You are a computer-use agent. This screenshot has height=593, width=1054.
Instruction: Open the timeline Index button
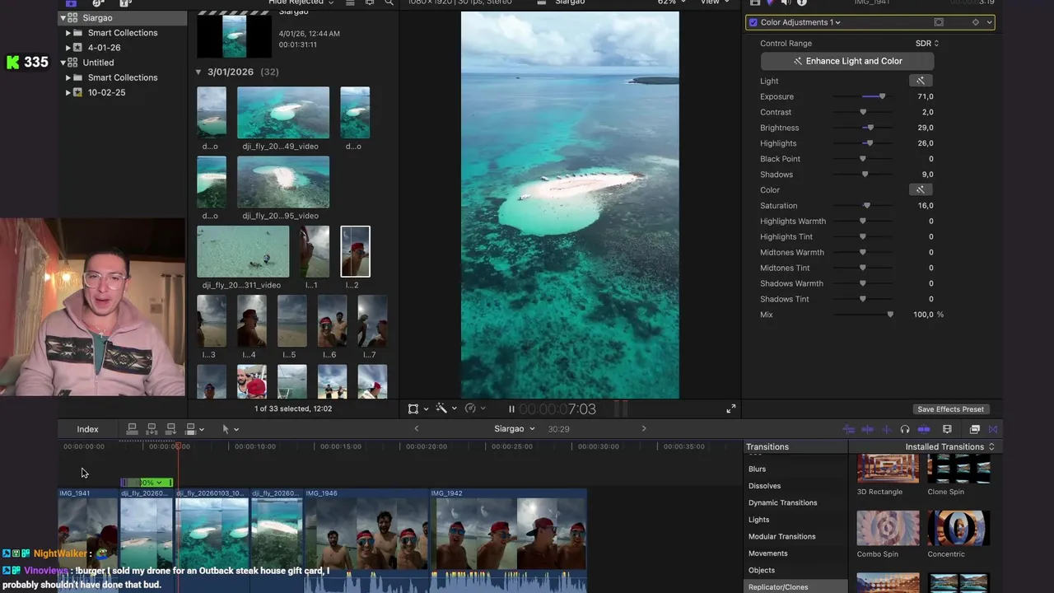pos(87,429)
